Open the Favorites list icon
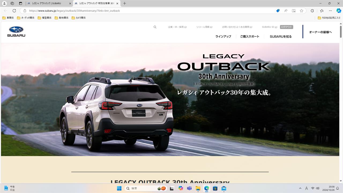Screen dimensions: 343x193 point(322,11)
